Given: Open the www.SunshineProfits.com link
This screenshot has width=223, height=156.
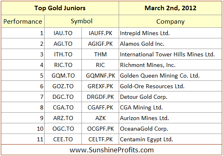Looking at the screenshot, I should coord(112,150).
